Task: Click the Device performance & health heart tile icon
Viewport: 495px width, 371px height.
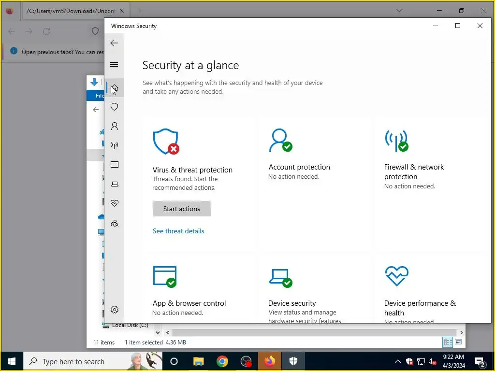Action: click(x=396, y=276)
